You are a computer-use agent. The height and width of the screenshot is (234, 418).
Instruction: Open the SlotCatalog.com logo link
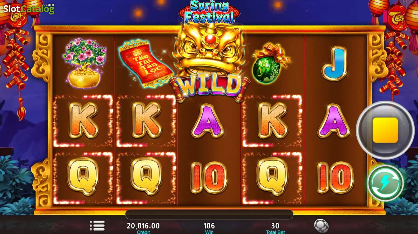[29, 8]
